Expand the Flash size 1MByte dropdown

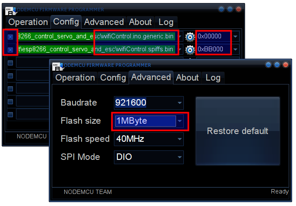click(179, 121)
